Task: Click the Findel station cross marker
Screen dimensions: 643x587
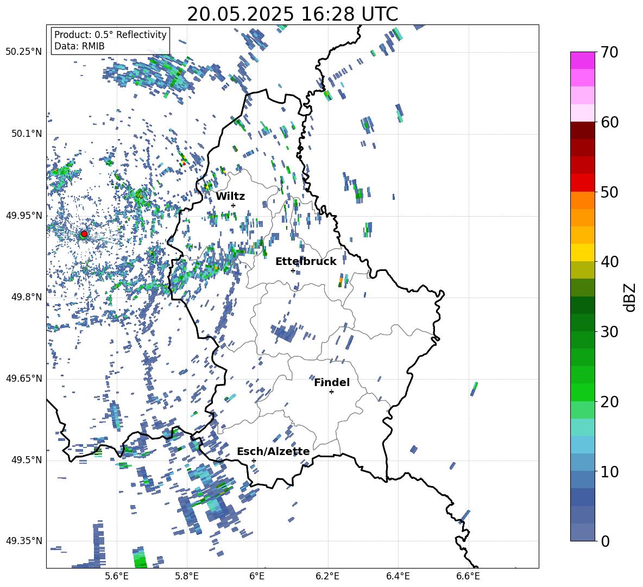Action: point(331,392)
